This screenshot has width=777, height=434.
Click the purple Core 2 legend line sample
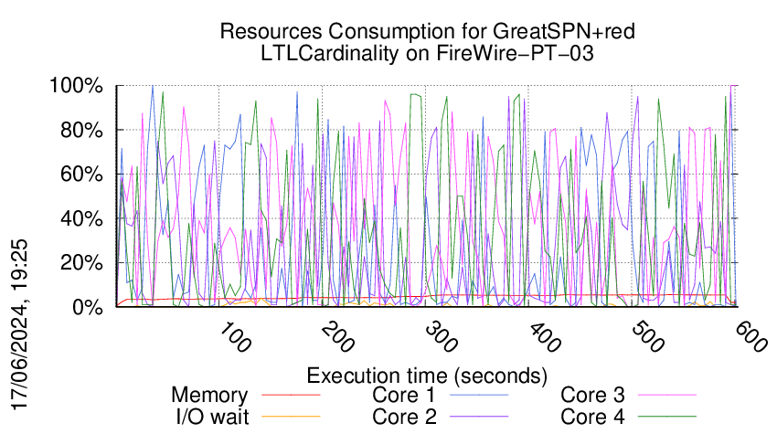479,417
